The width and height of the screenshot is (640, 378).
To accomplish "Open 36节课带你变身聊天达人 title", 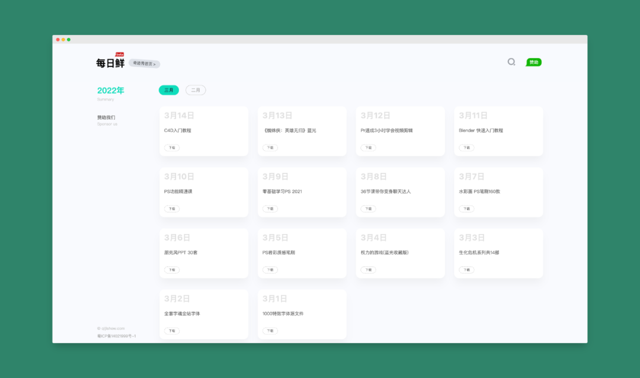I will click(386, 191).
